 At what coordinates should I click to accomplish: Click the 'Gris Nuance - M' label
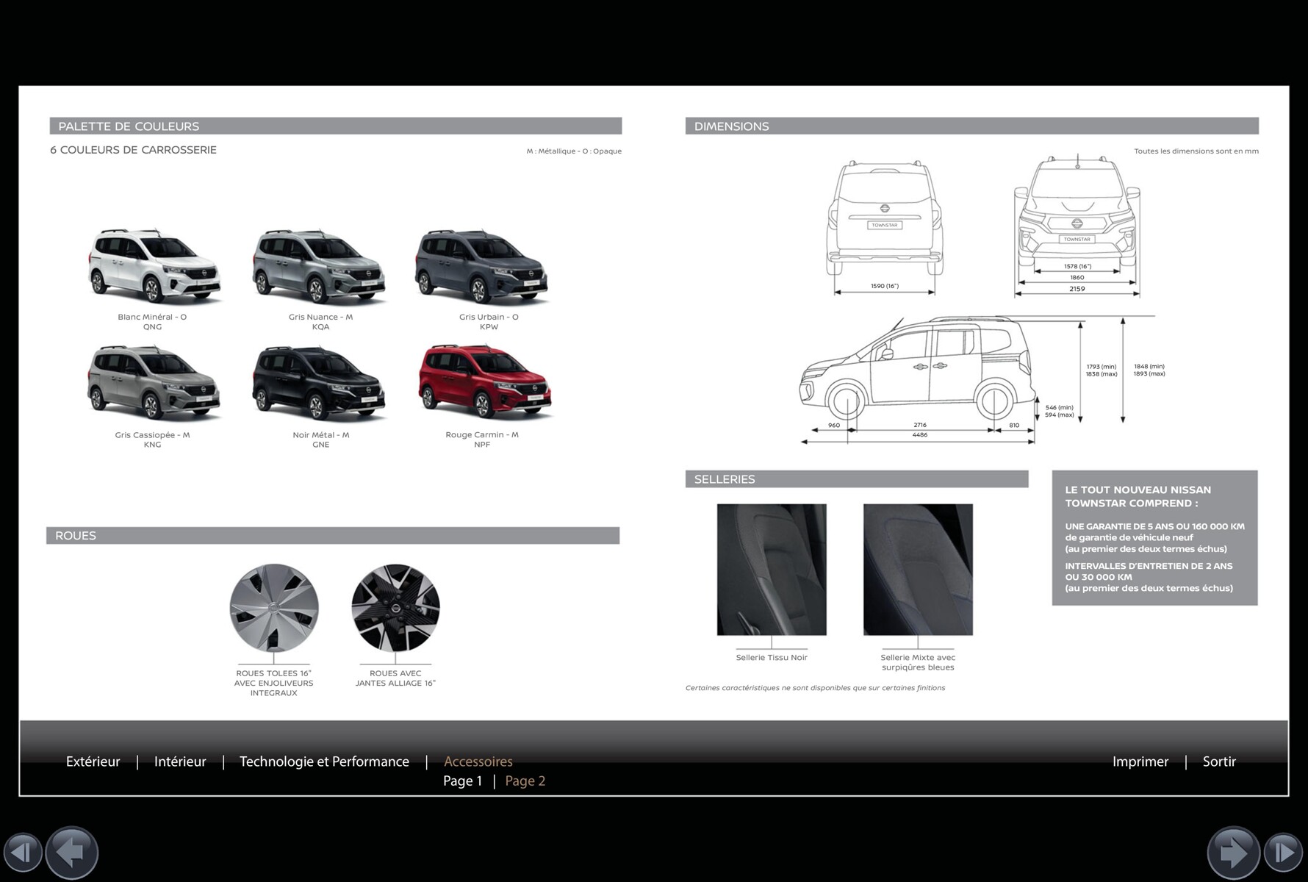pyautogui.click(x=320, y=317)
